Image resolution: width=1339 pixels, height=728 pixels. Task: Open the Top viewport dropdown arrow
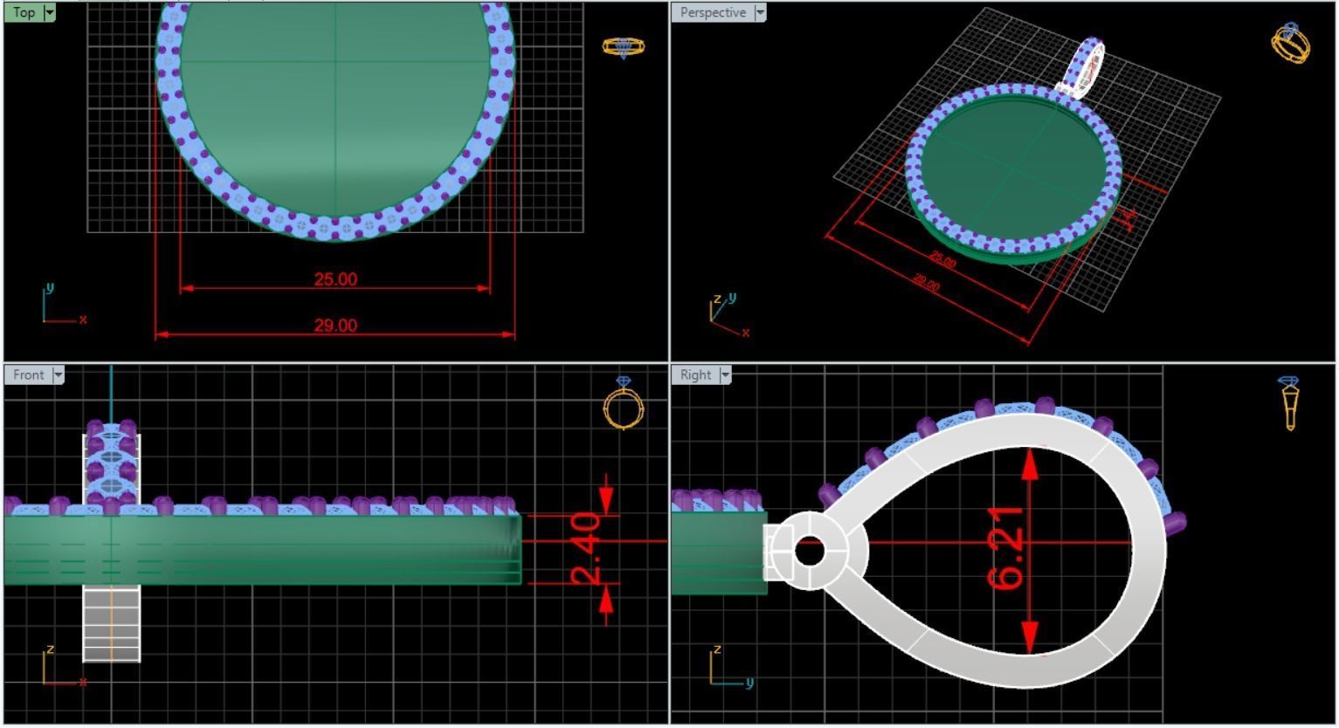[x=49, y=12]
